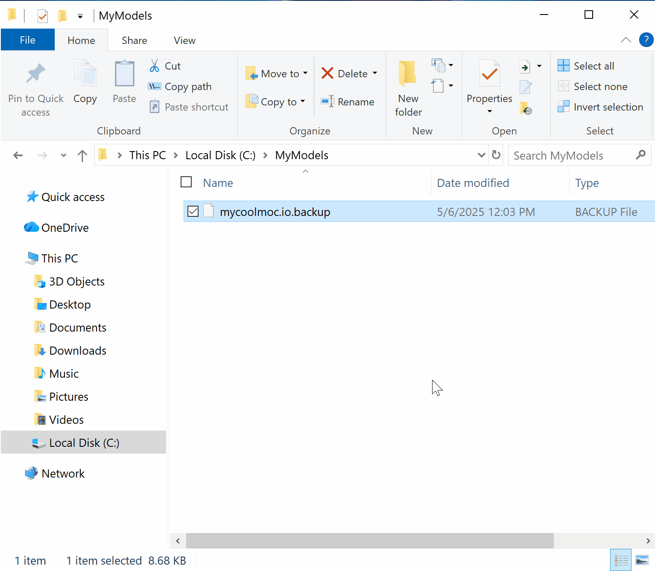Refresh the MyModels folder view
Screen dimensions: 655x571
(x=496, y=155)
